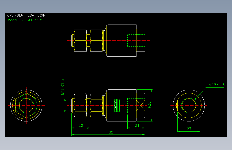Click the 88 overall length dimension
This screenshot has height=150, width=232.
pyautogui.click(x=111, y=132)
